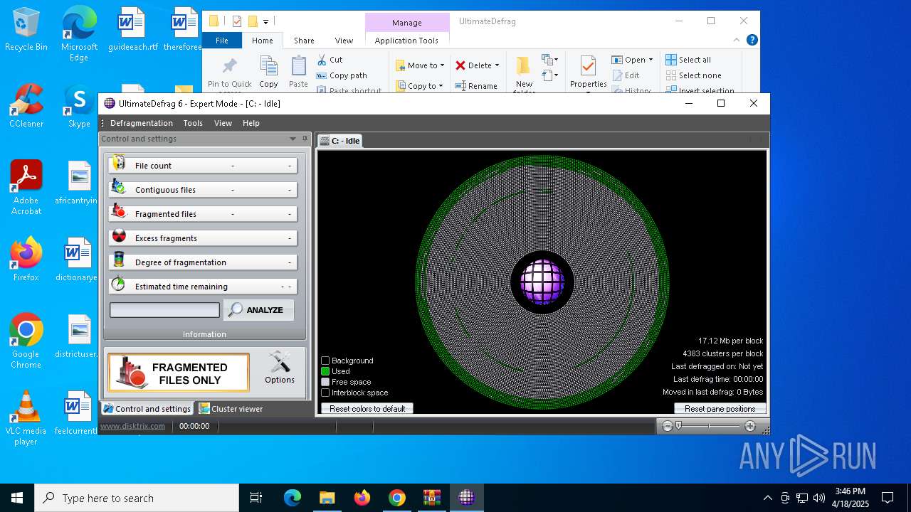Open the Defragmentation menu
The height and width of the screenshot is (512, 911).
142,123
